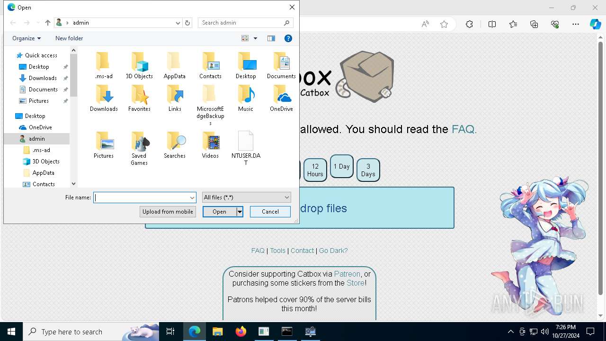
Task: Select the NTUSER.DAT file
Action: click(246, 148)
